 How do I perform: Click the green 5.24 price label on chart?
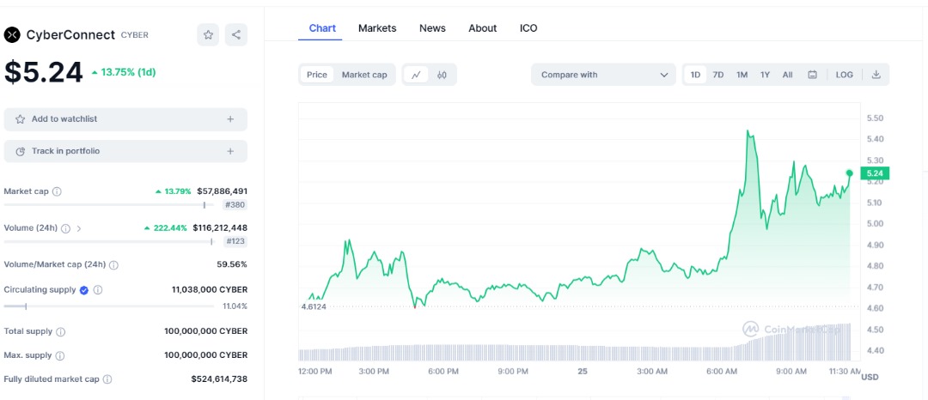[876, 173]
